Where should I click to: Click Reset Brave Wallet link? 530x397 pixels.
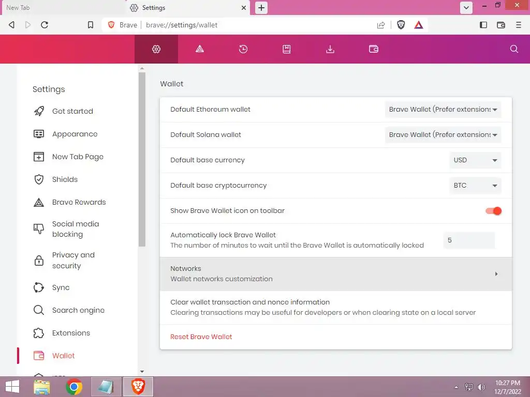click(201, 337)
